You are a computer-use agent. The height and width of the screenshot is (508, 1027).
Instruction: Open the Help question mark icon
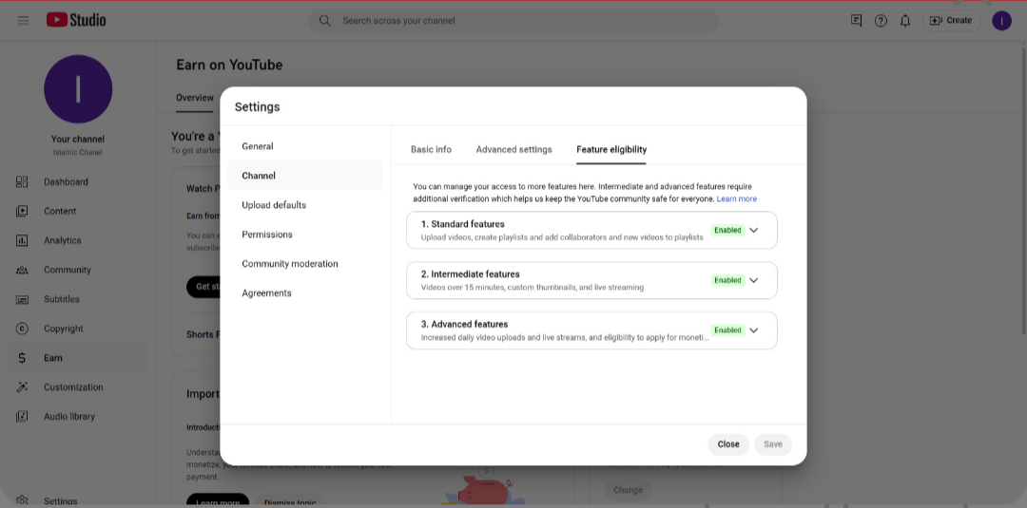coord(881,20)
